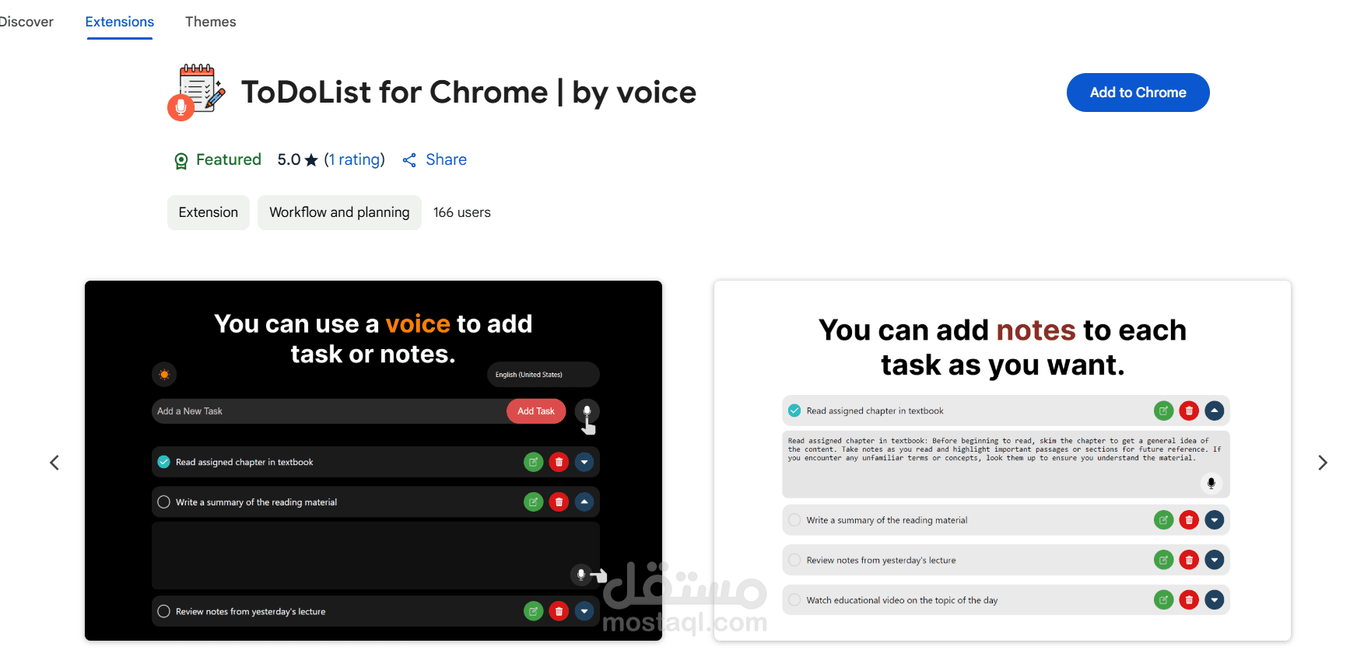Screen dimensions: 1371x650
Task: Edit 'Review notes' task in light screenshot
Action: [x=1163, y=560]
